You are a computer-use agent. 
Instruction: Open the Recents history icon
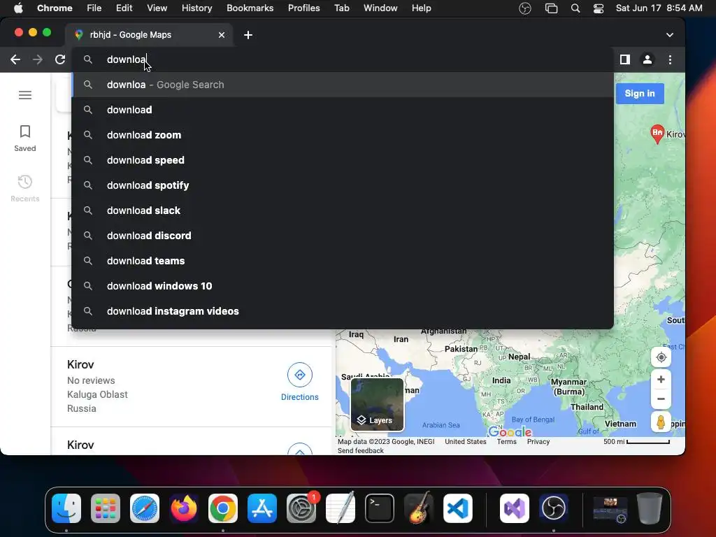(x=25, y=188)
